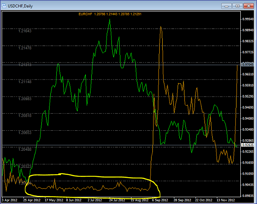Select the solid horizontal line at level 0.97045
This screenshot has height=204, width=257.
click(121, 65)
